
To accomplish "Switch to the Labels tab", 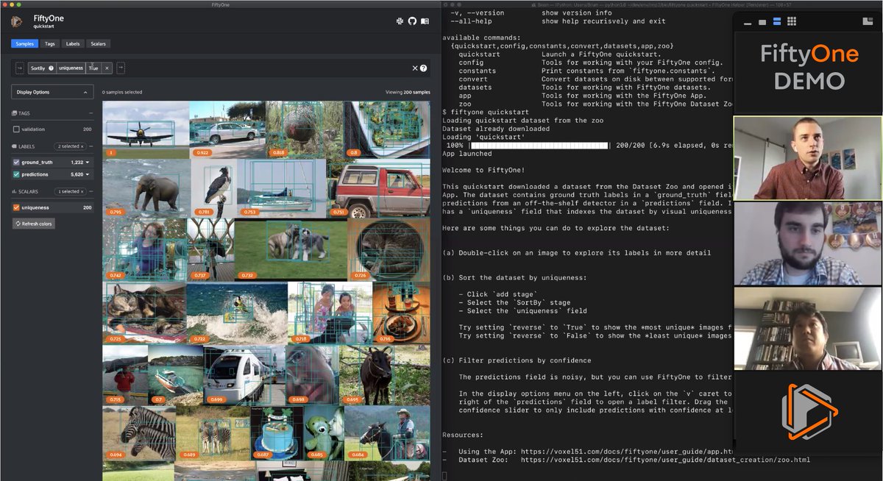I will pyautogui.click(x=72, y=44).
